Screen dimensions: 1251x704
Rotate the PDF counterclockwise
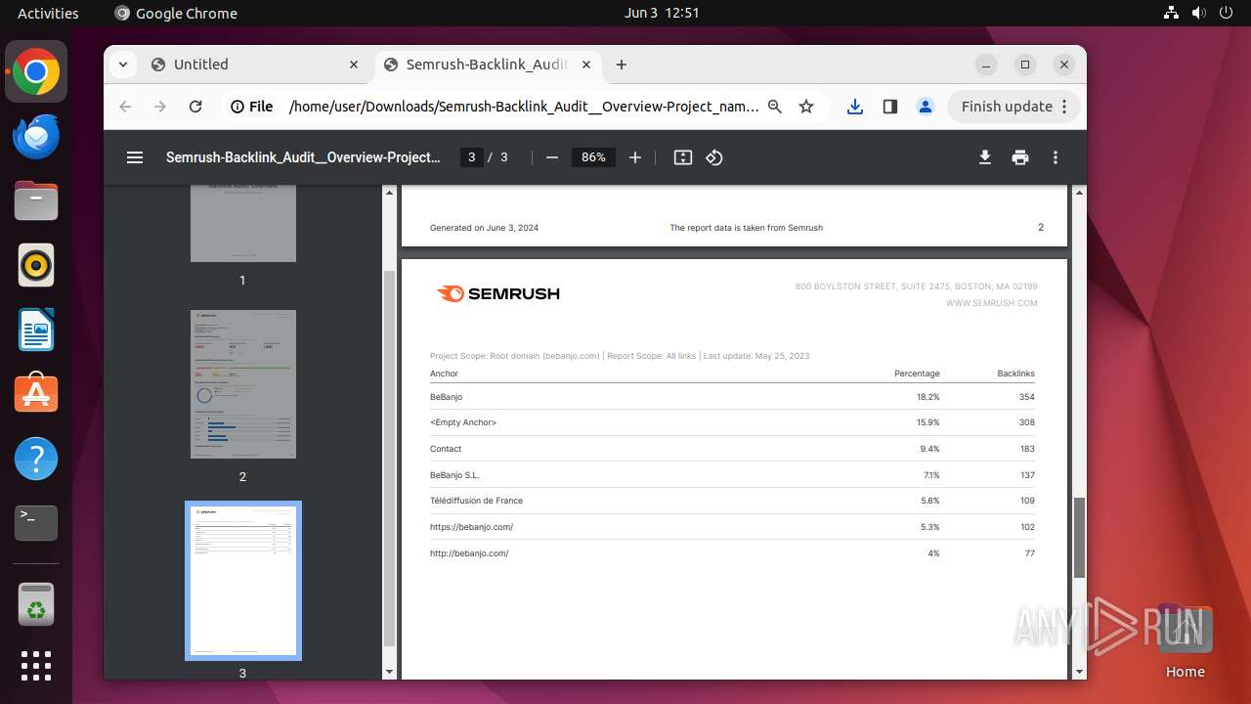[714, 157]
